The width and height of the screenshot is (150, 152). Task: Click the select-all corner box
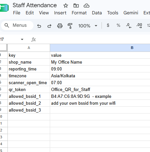click(4, 48)
